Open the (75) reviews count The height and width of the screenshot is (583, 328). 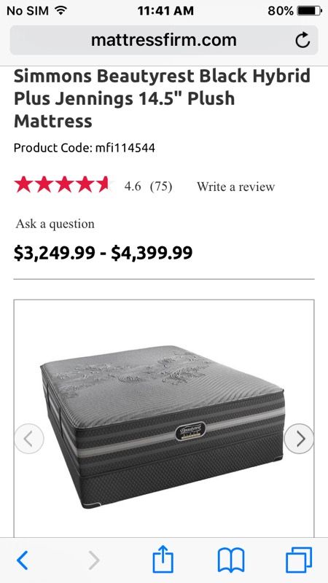click(x=161, y=186)
